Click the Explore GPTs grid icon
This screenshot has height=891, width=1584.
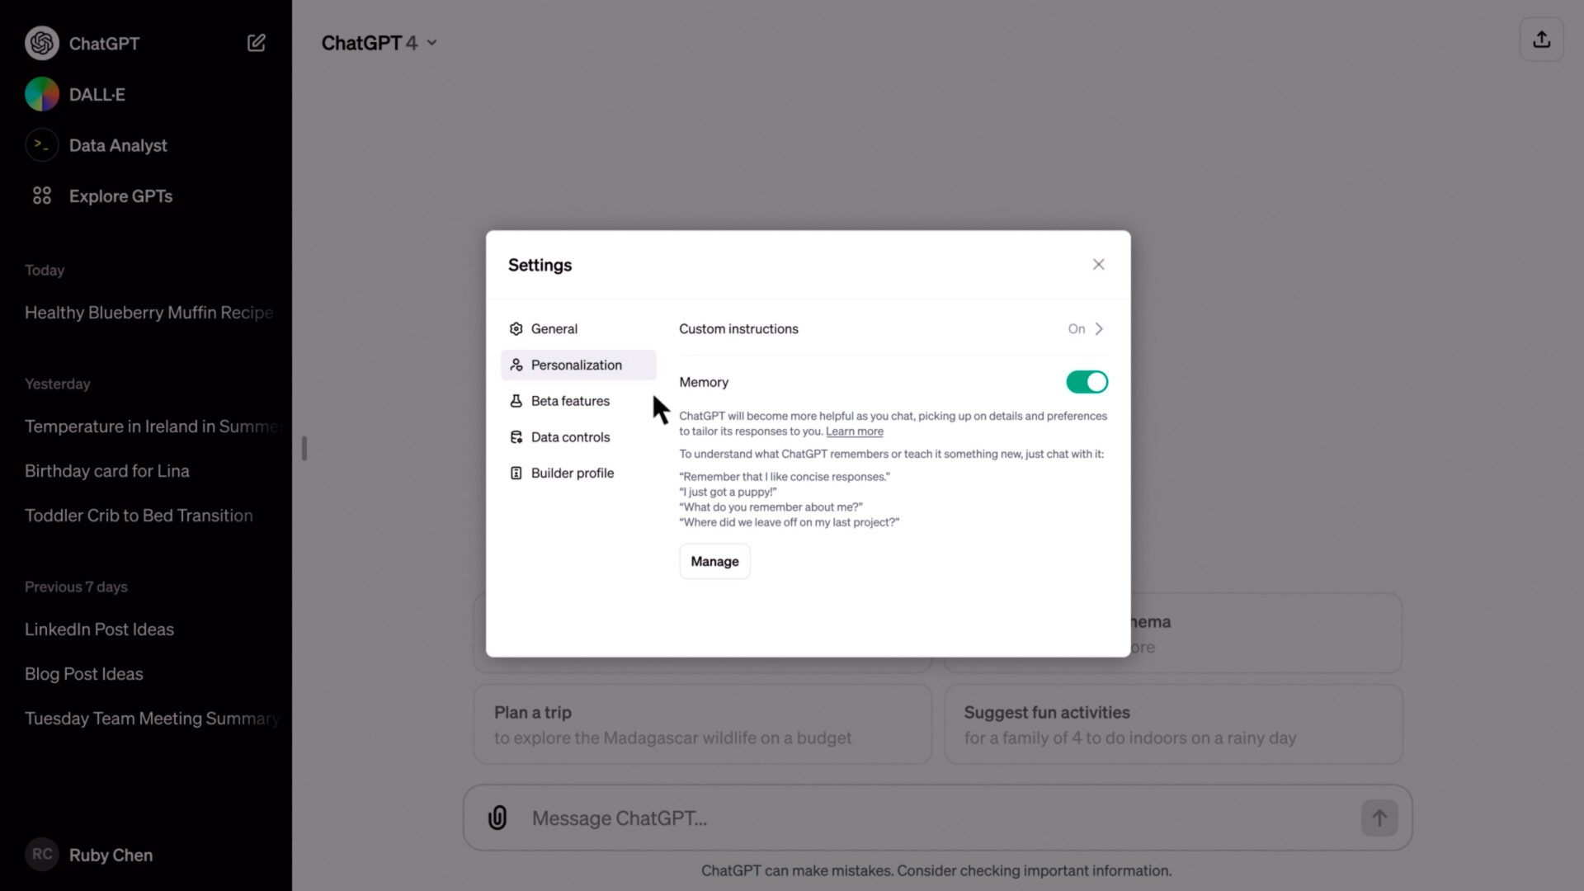42,195
